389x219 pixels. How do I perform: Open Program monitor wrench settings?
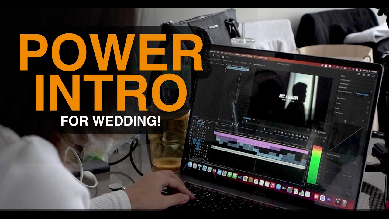316,131
